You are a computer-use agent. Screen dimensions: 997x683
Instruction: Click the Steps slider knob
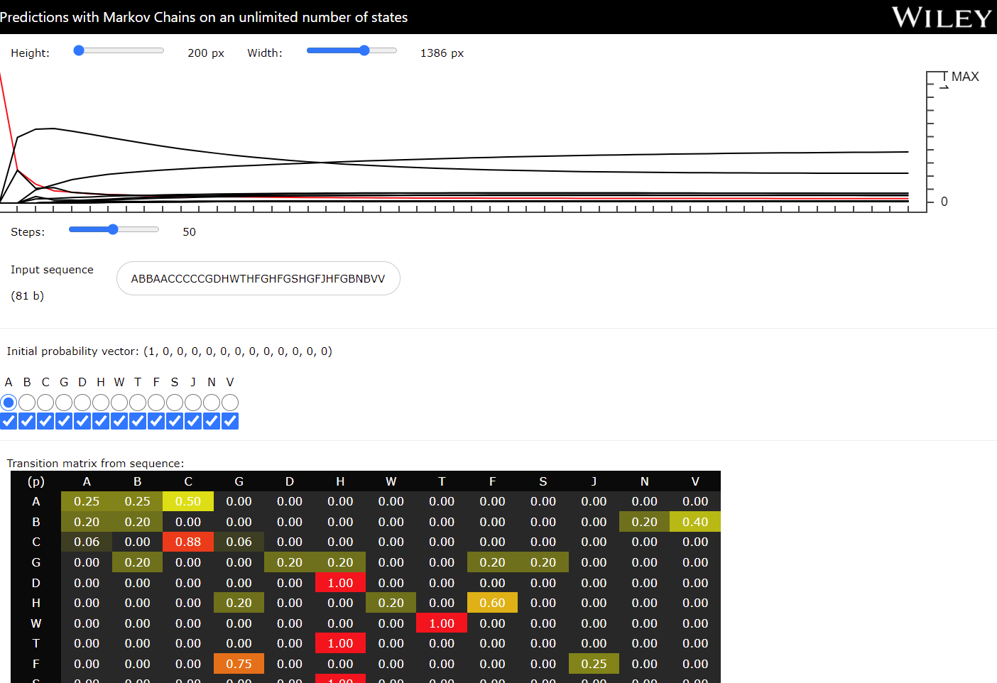coord(113,229)
